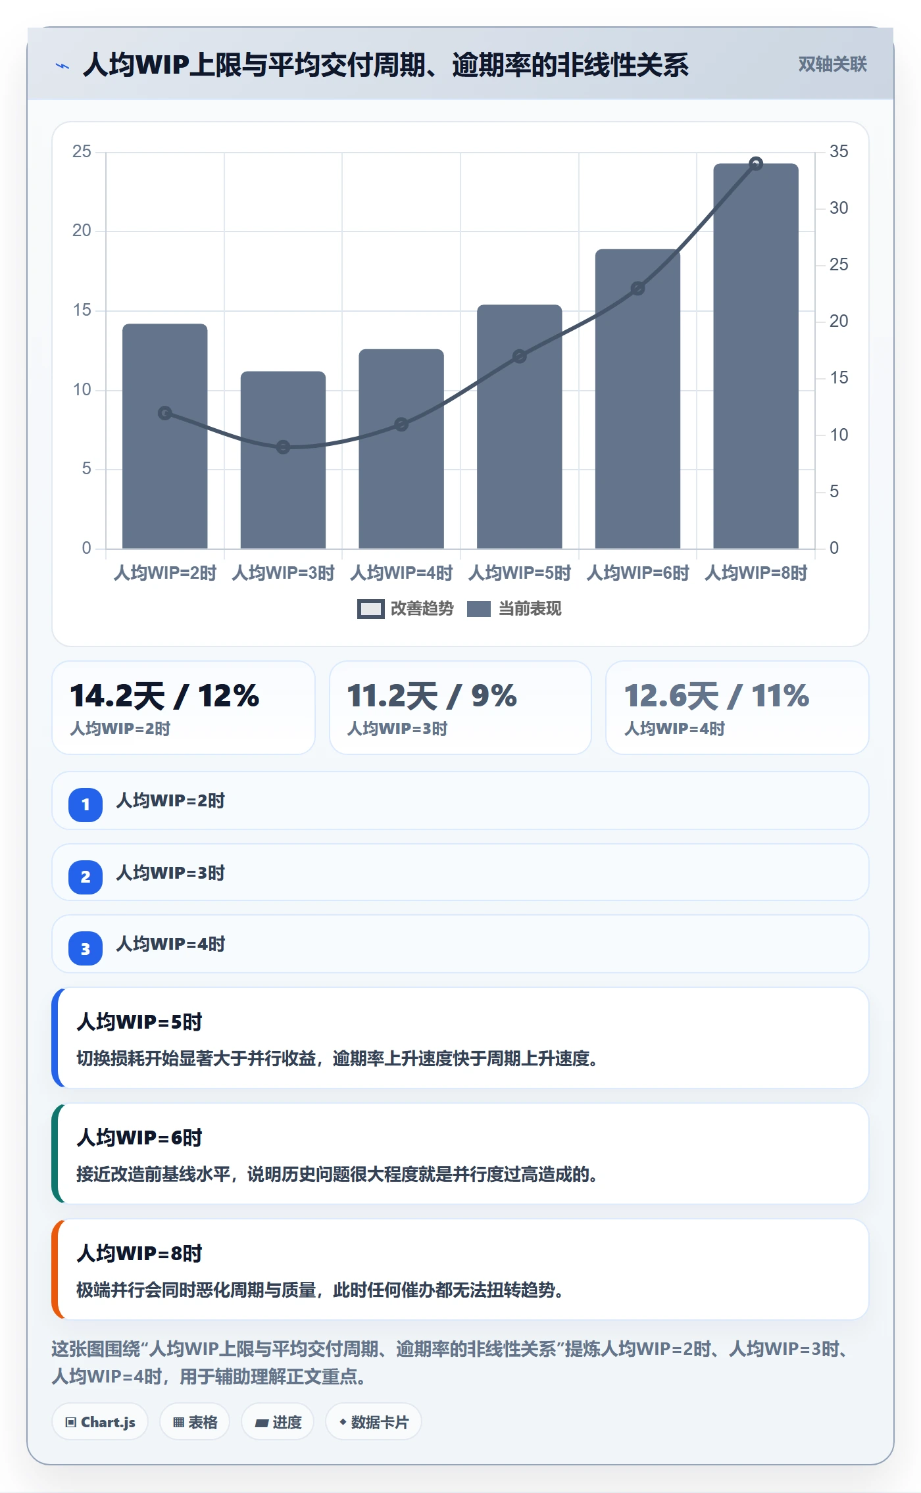Select the 人均WIP=8时 bar in chart
This screenshot has width=921, height=1493.
click(756, 356)
